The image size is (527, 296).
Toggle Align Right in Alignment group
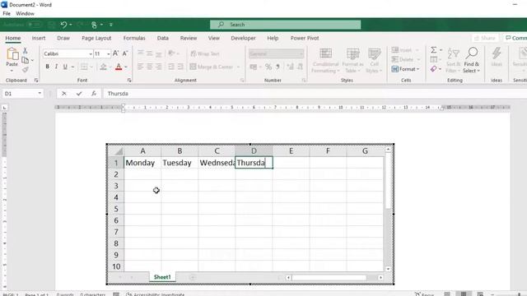(x=158, y=67)
